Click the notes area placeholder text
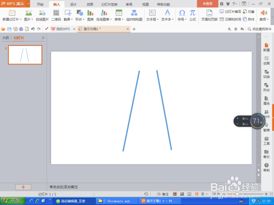This screenshot has width=274, height=205. [64, 187]
